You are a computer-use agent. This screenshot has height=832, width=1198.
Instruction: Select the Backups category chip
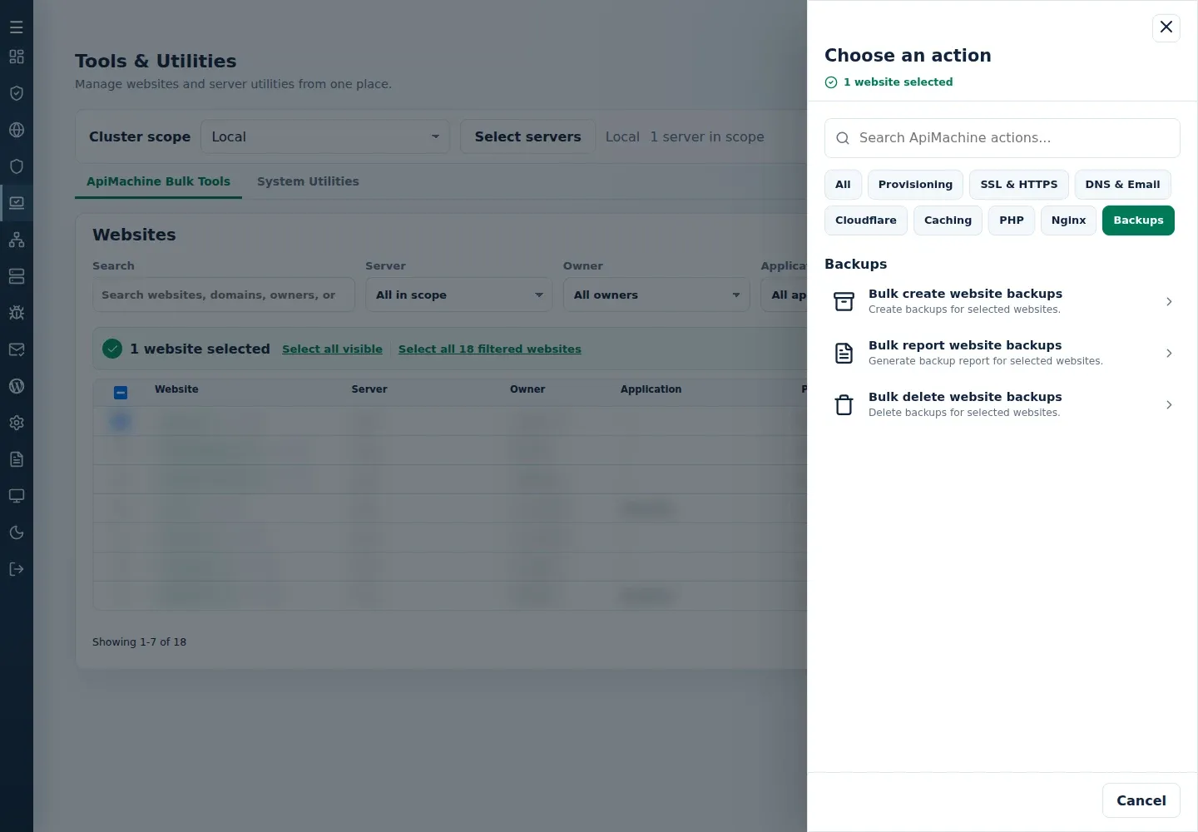pos(1138,220)
